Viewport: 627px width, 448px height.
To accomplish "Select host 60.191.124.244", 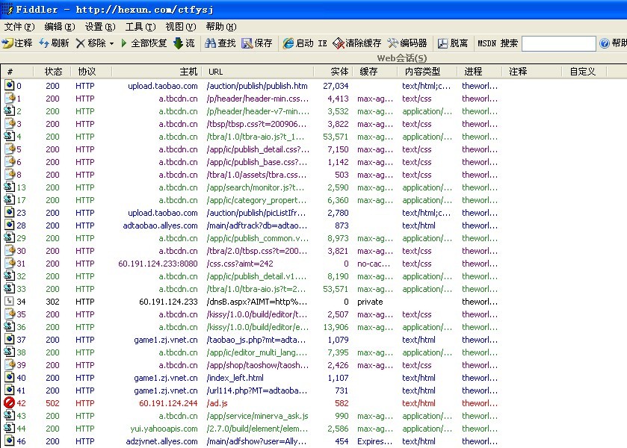I will tap(168, 403).
